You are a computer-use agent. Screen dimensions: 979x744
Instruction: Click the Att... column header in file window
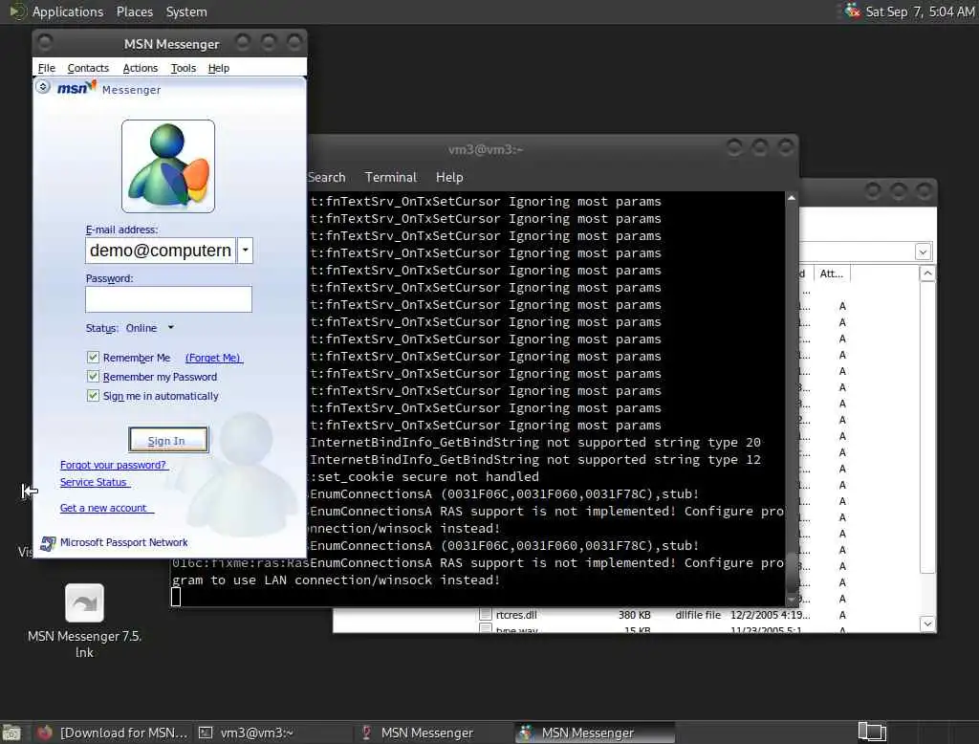832,274
